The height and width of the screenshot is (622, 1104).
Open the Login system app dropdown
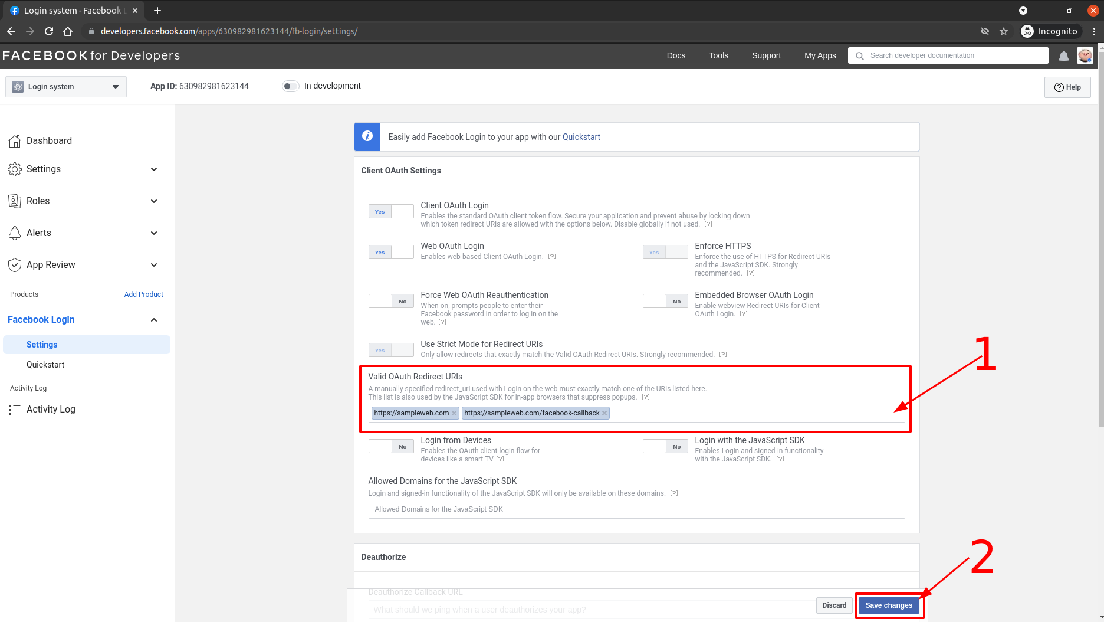[66, 87]
